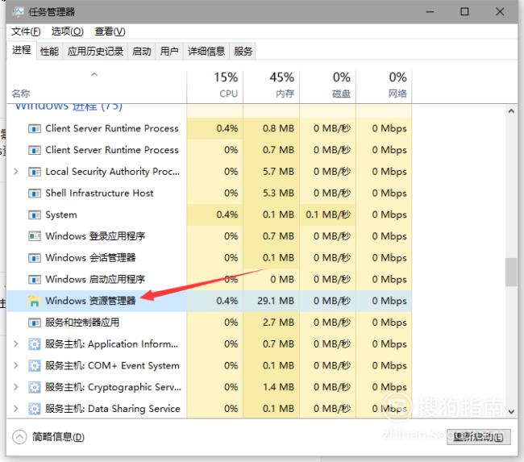Click the Task Manager title bar icon
The image size is (524, 462).
[x=18, y=12]
